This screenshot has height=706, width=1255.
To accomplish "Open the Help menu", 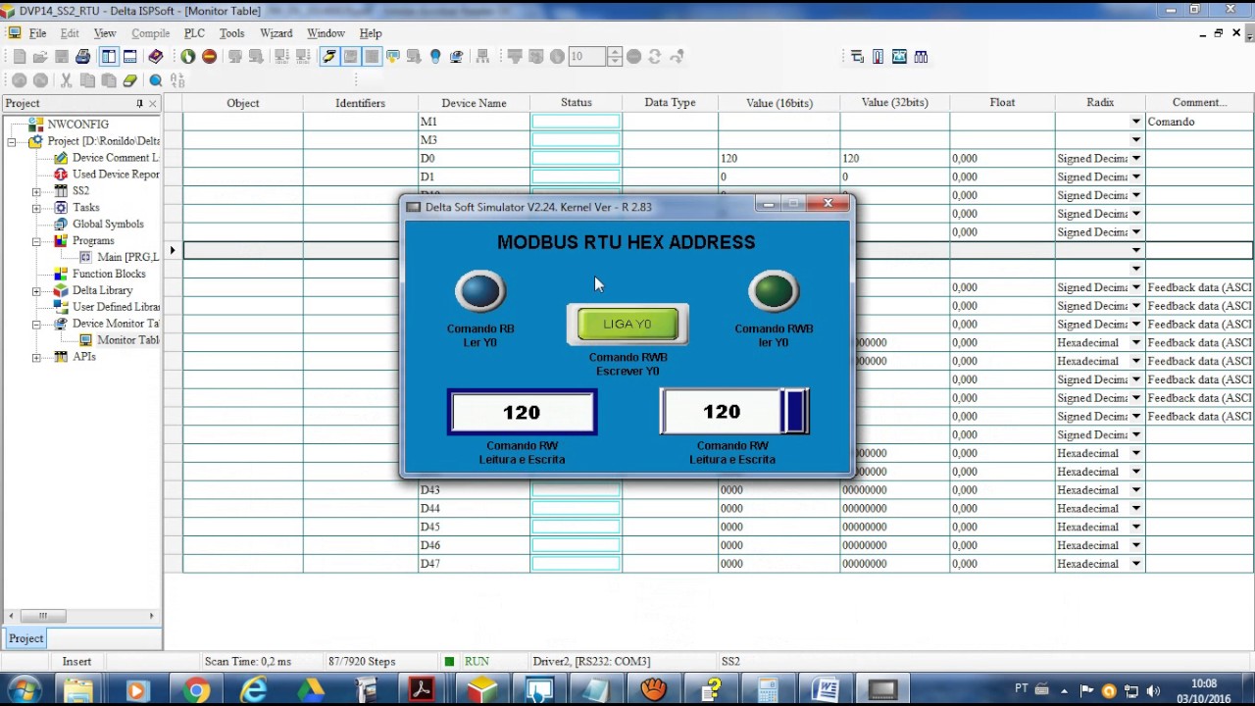I will pos(371,33).
